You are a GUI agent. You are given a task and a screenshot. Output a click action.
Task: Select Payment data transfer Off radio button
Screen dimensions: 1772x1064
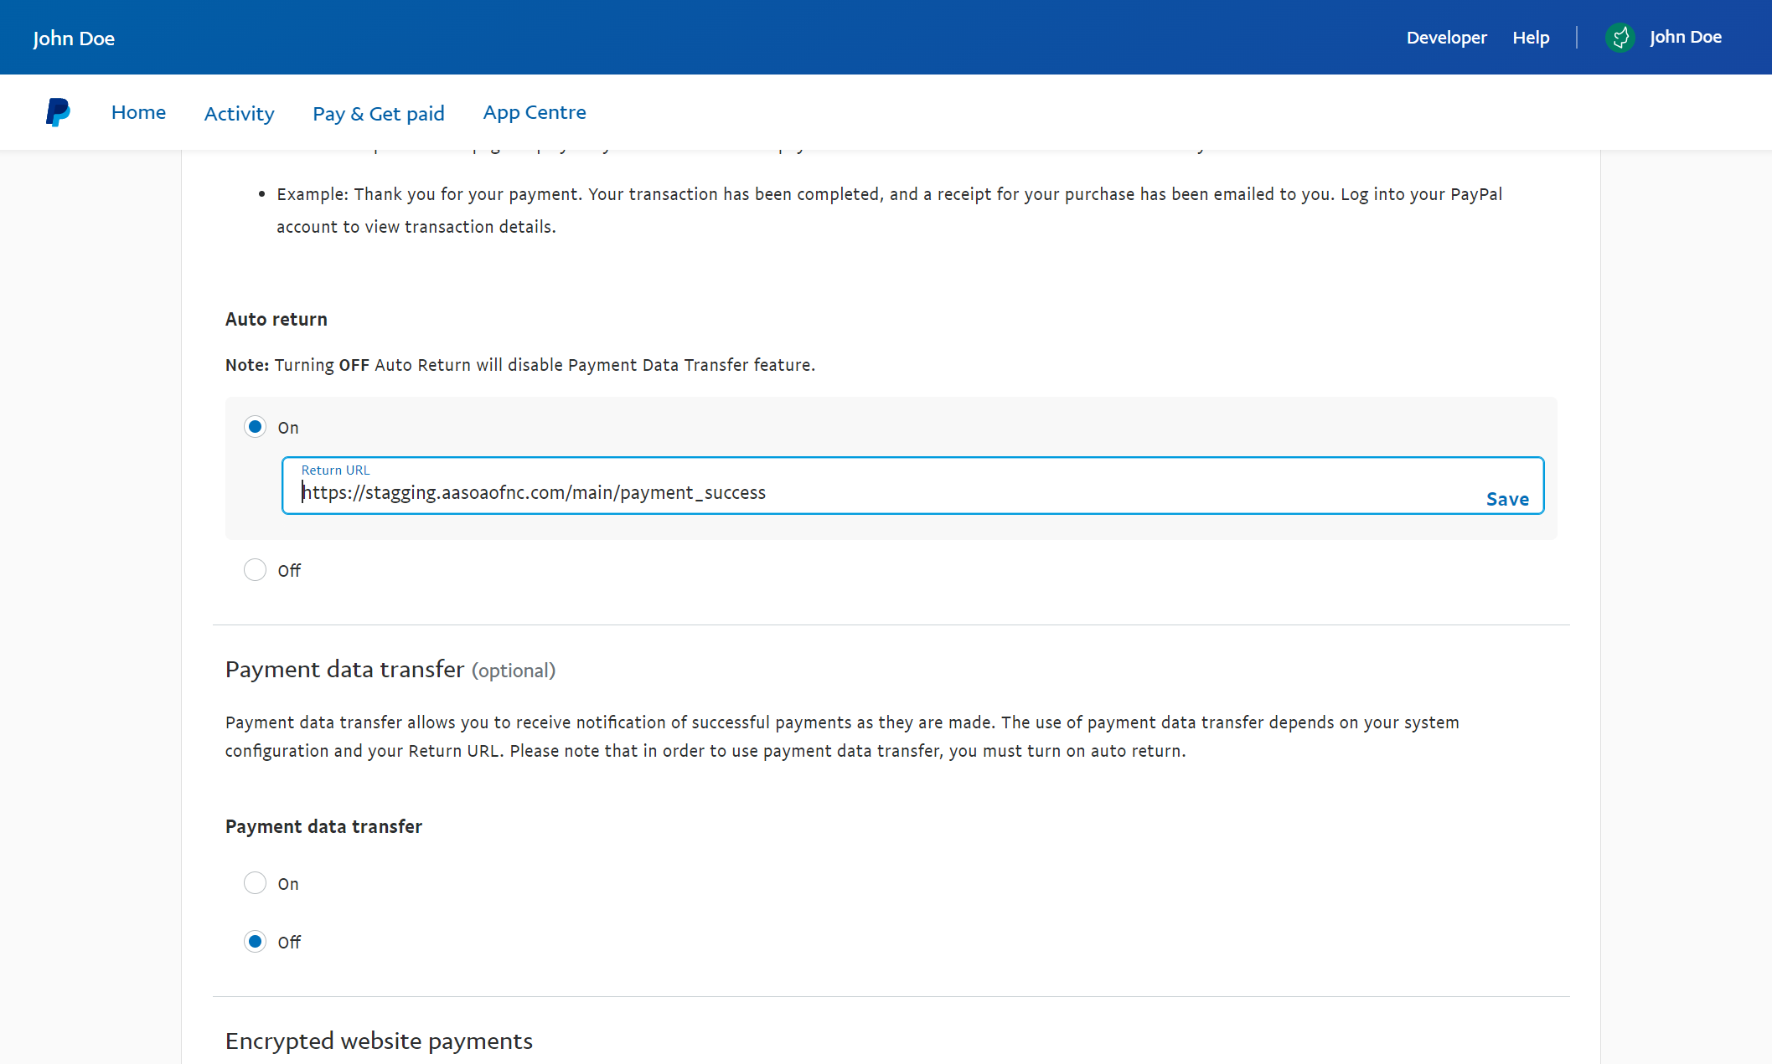click(255, 942)
